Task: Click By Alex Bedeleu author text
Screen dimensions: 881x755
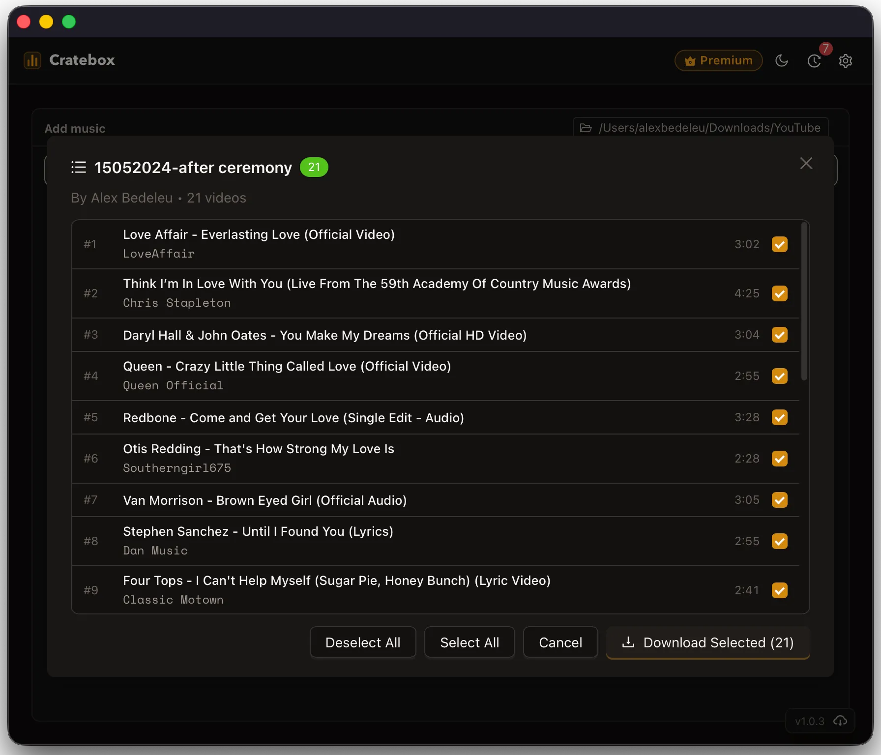Action: (x=122, y=198)
